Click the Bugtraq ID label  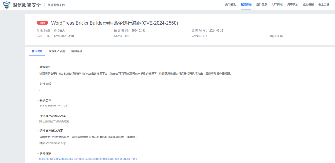[277, 36]
